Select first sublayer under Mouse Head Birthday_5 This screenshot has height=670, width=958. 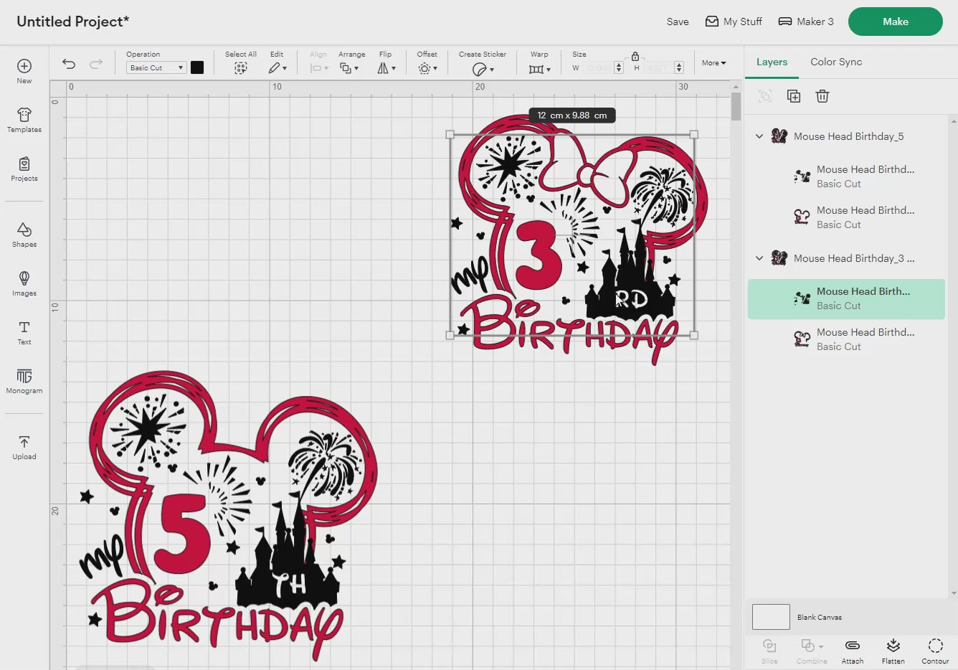[x=846, y=176]
